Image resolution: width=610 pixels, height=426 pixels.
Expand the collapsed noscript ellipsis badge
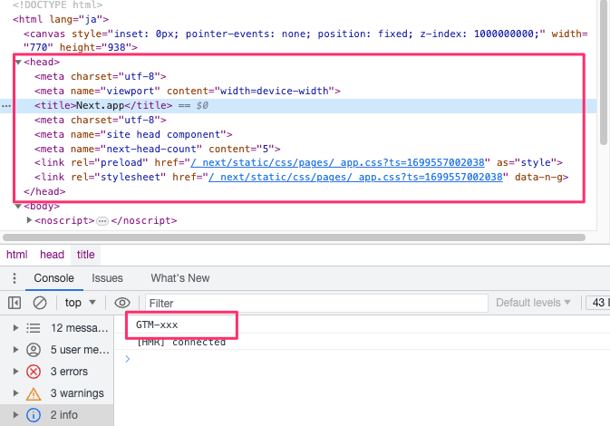click(102, 221)
